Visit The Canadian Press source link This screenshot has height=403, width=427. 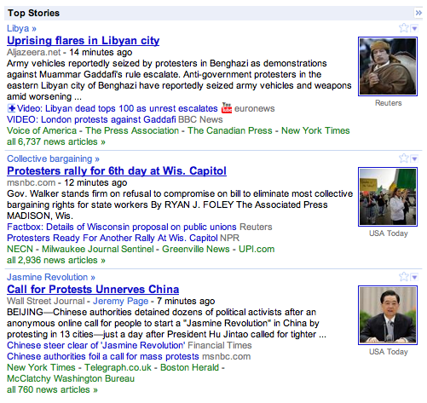point(230,130)
